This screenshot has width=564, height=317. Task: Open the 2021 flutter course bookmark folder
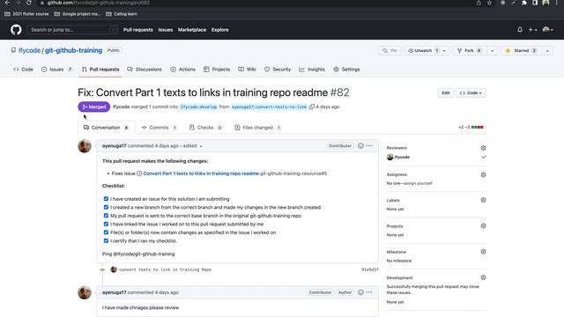click(26, 14)
